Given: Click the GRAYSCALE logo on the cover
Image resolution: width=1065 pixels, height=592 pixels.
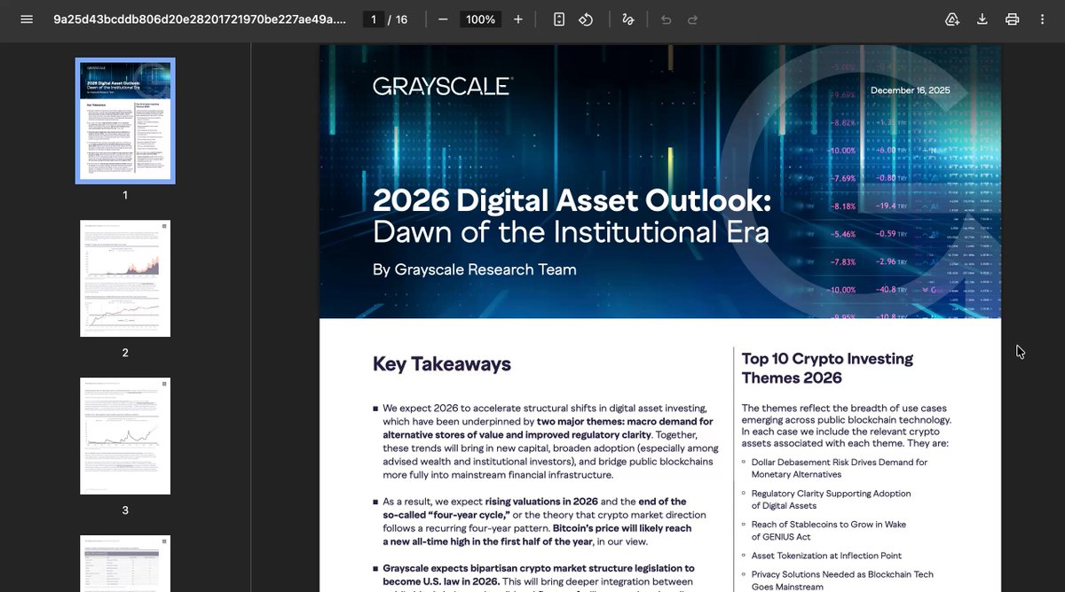Looking at the screenshot, I should [x=443, y=86].
